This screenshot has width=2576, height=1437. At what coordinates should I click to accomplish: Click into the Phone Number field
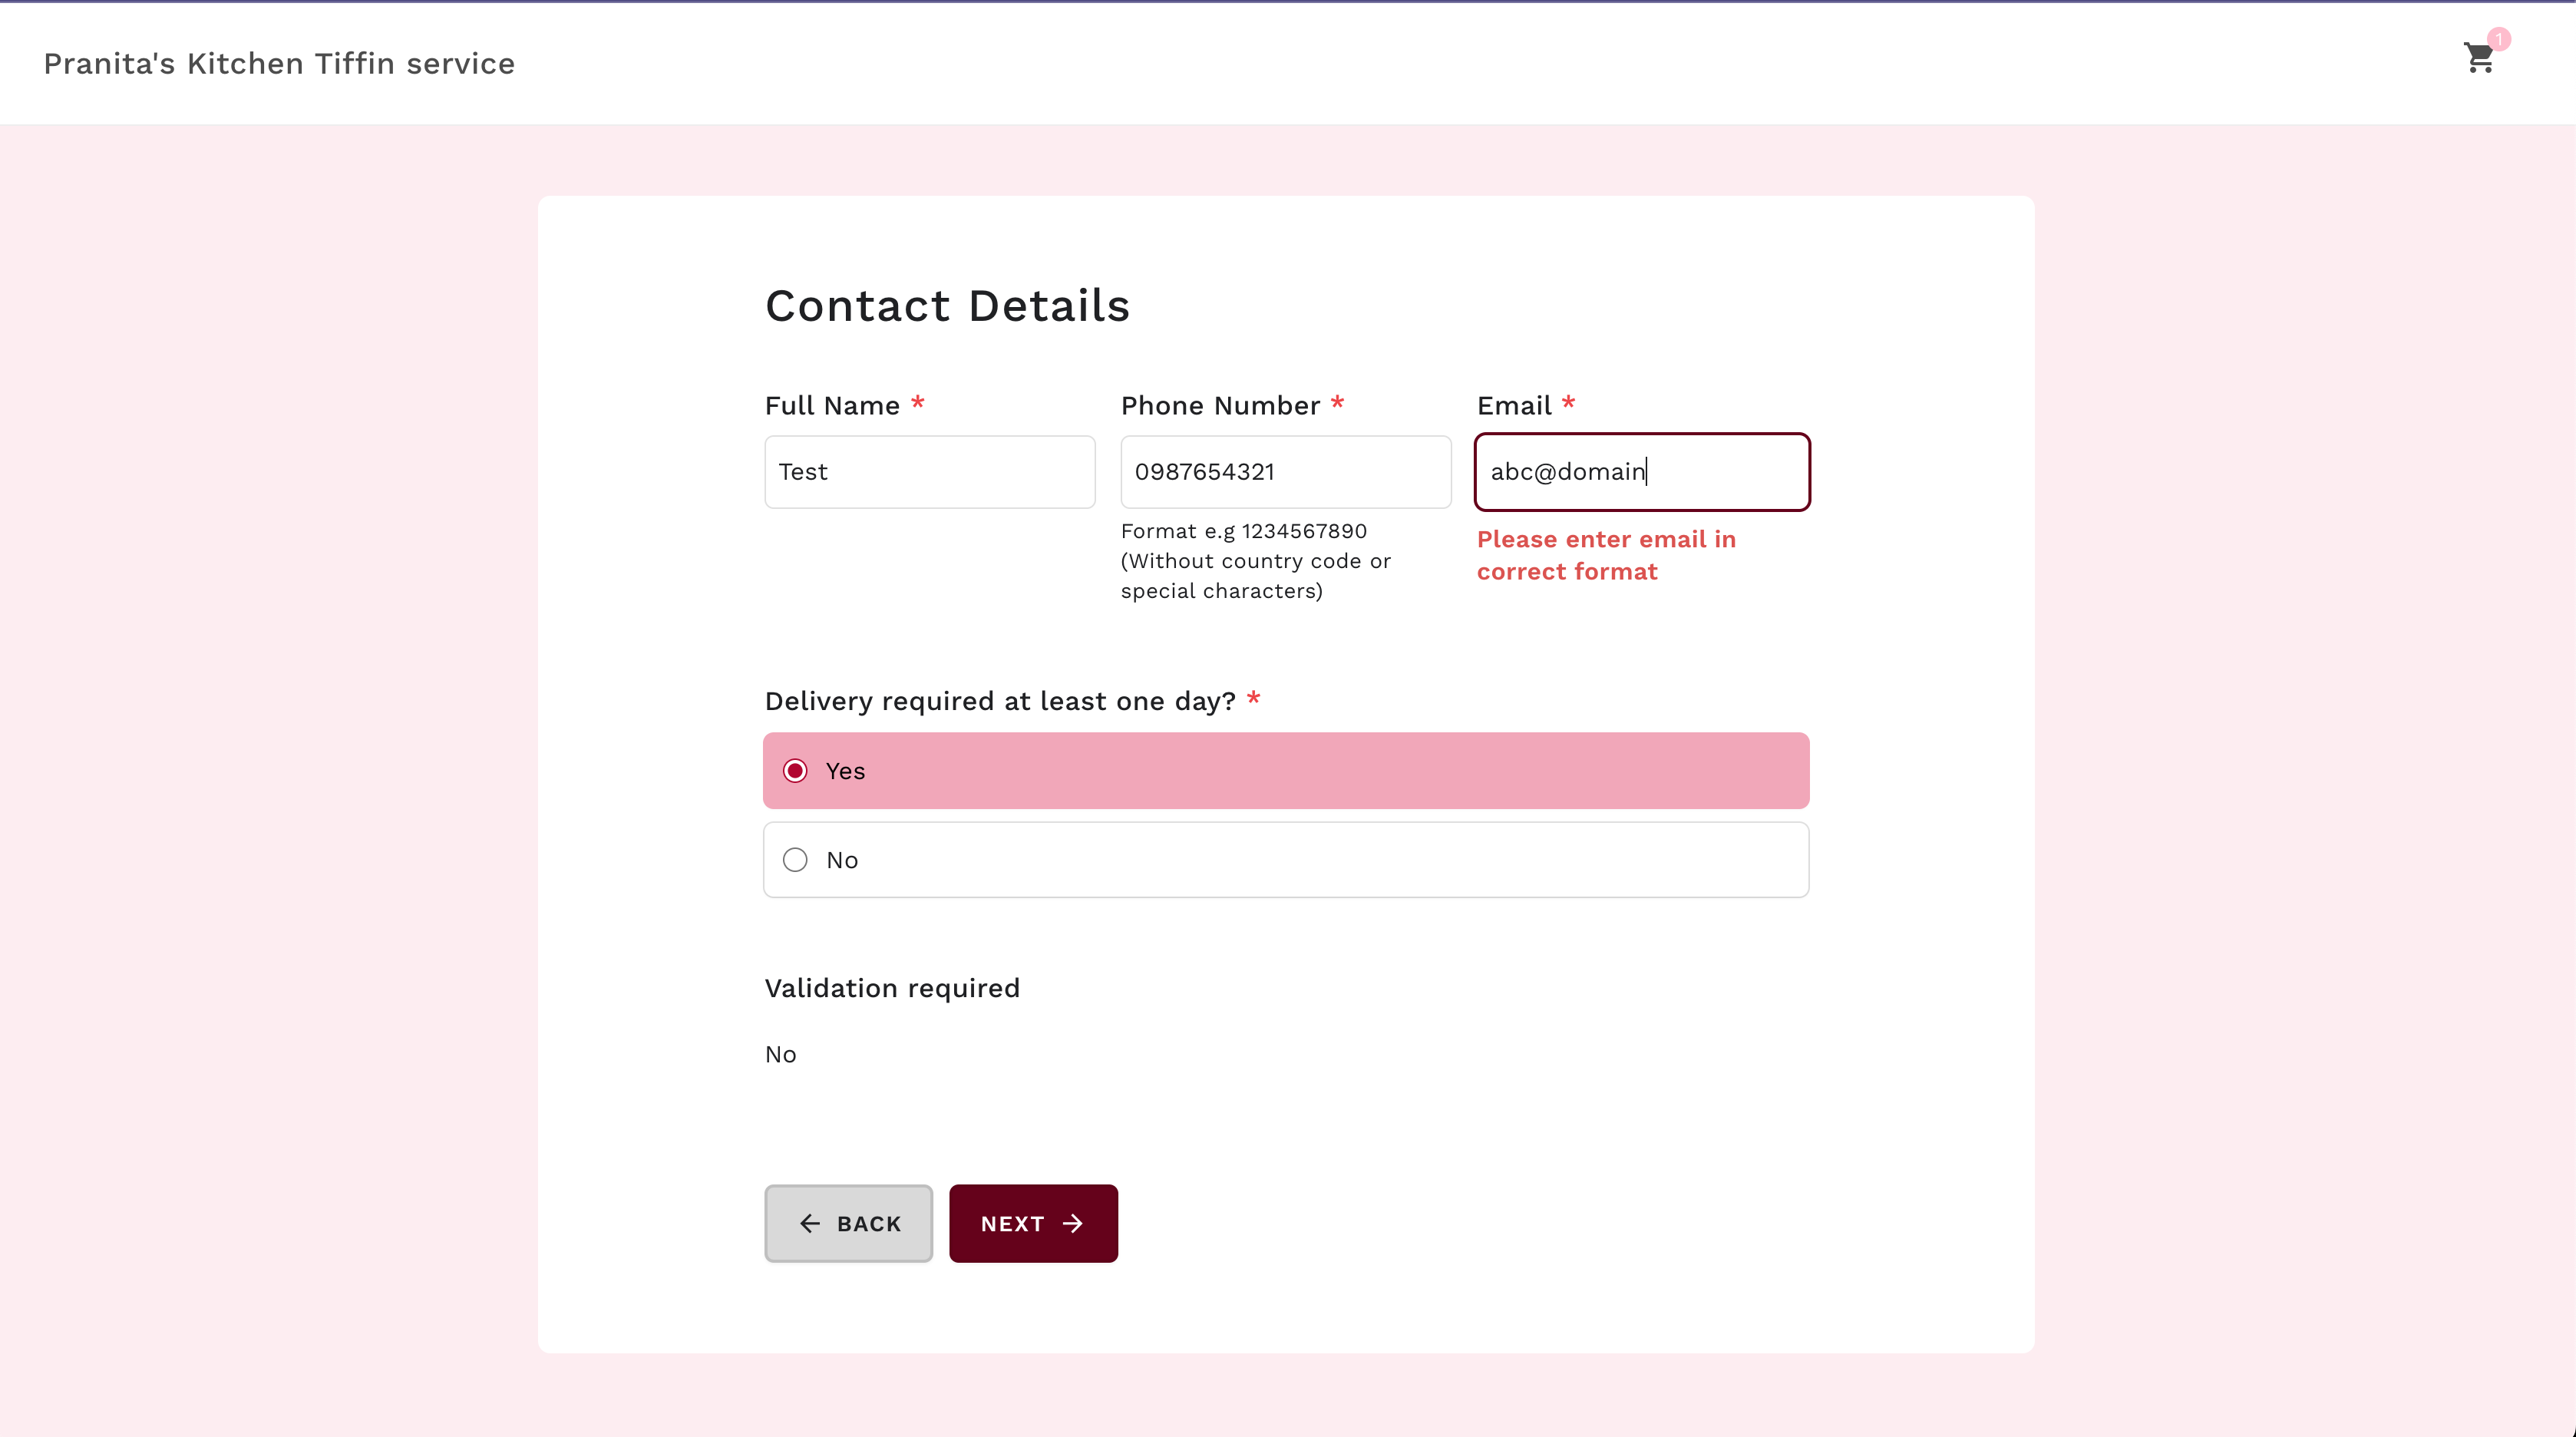pos(1285,472)
